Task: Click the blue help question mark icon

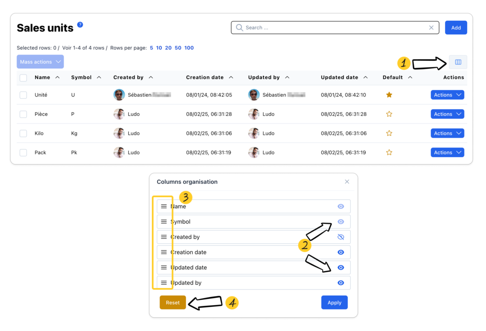Action: coord(80,25)
